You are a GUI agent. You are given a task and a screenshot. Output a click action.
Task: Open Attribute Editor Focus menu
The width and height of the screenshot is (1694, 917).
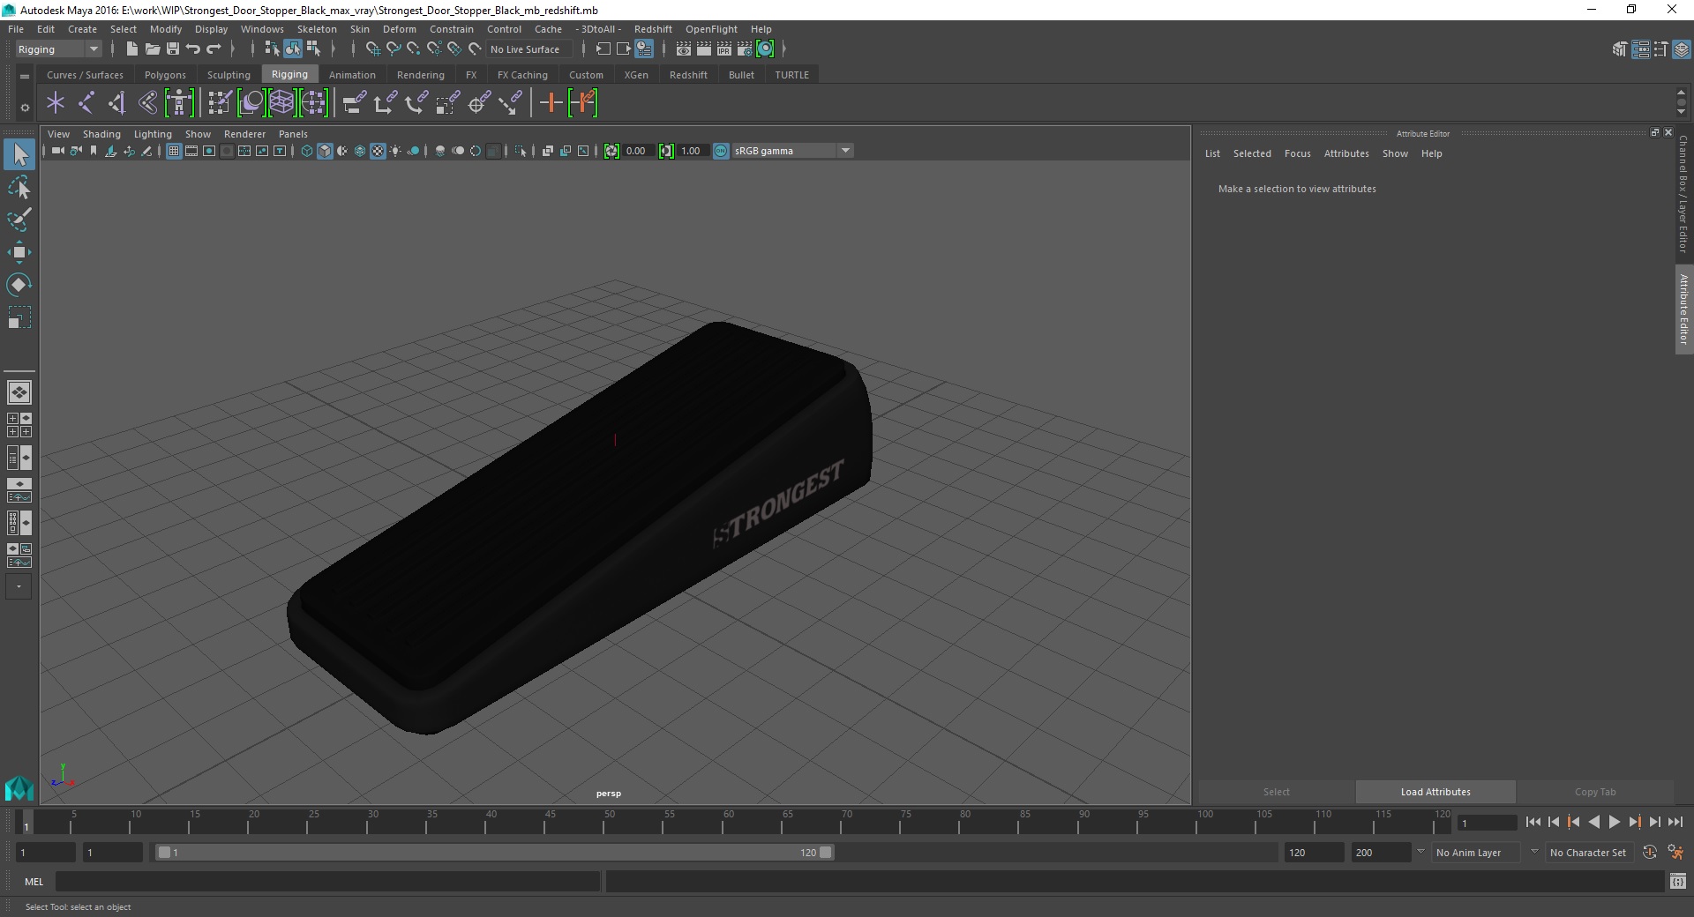pyautogui.click(x=1297, y=153)
